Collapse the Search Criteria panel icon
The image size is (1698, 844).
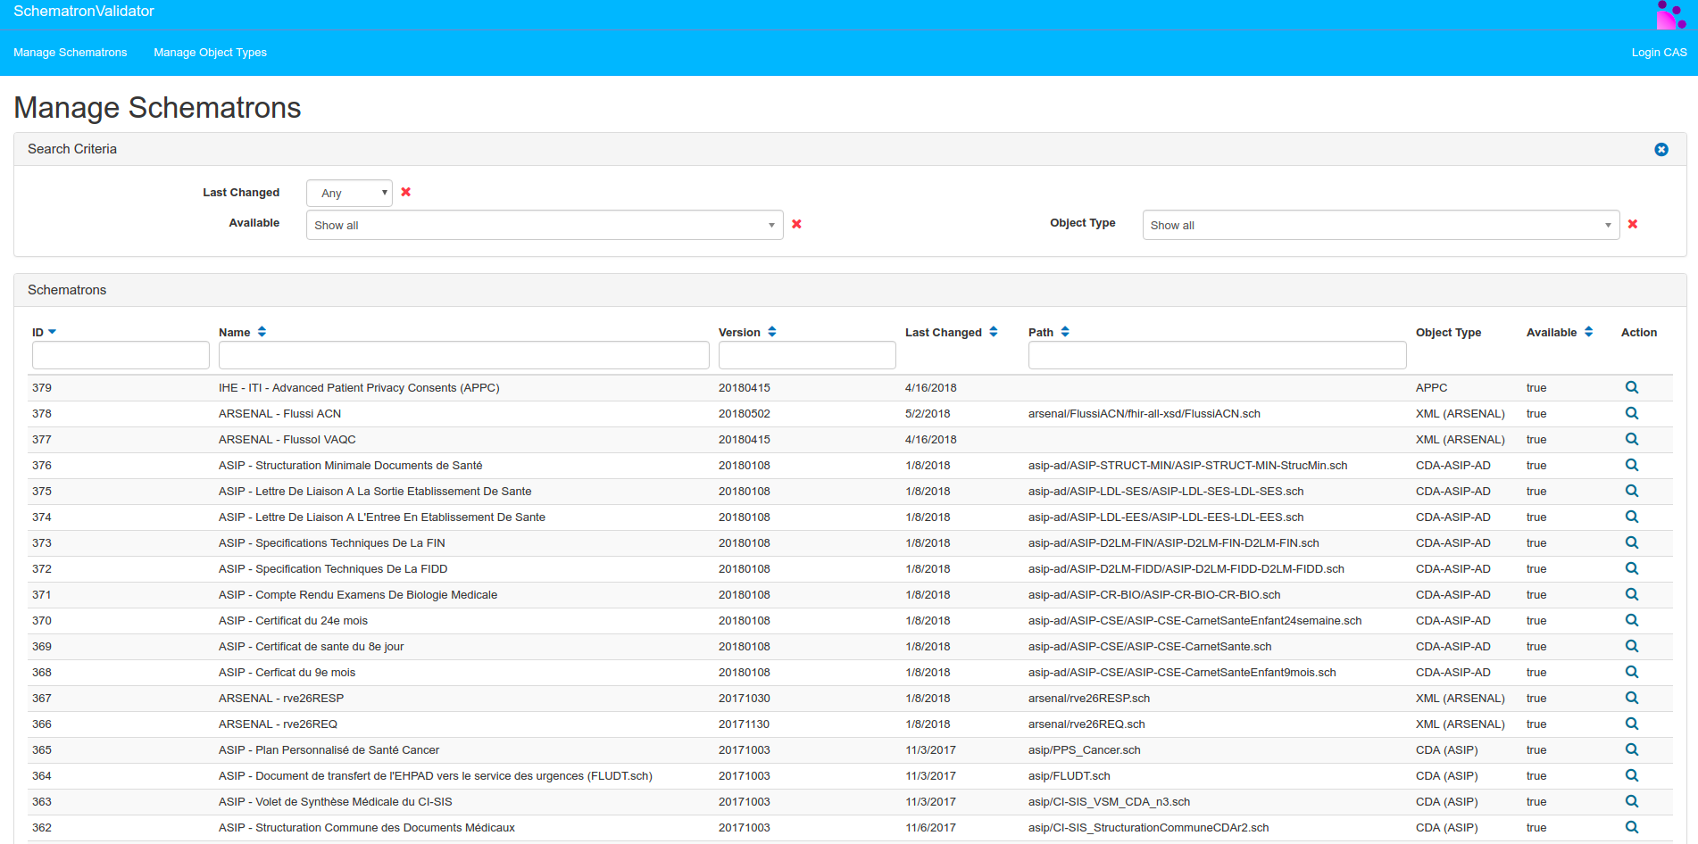pyautogui.click(x=1661, y=149)
